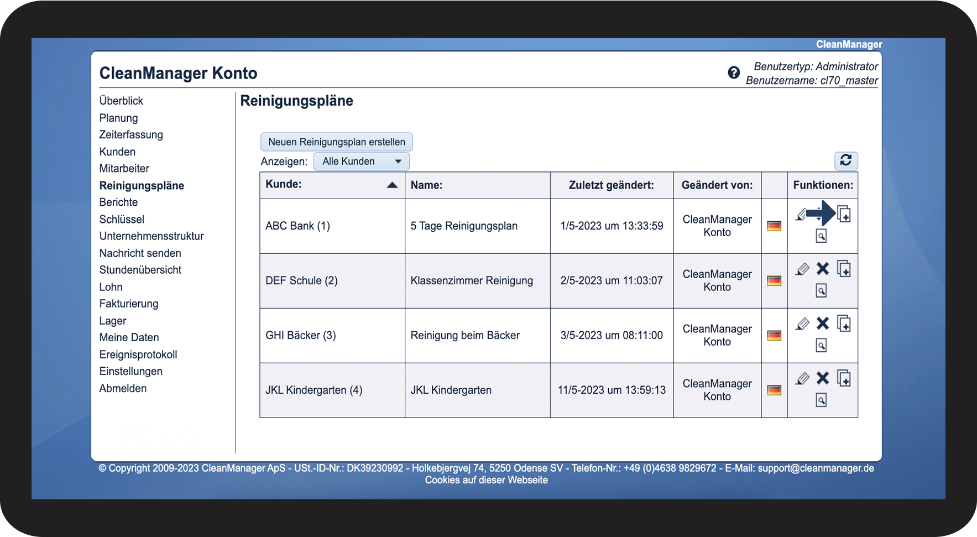Click Neuen Reinigungsplan erstellen button

337,142
